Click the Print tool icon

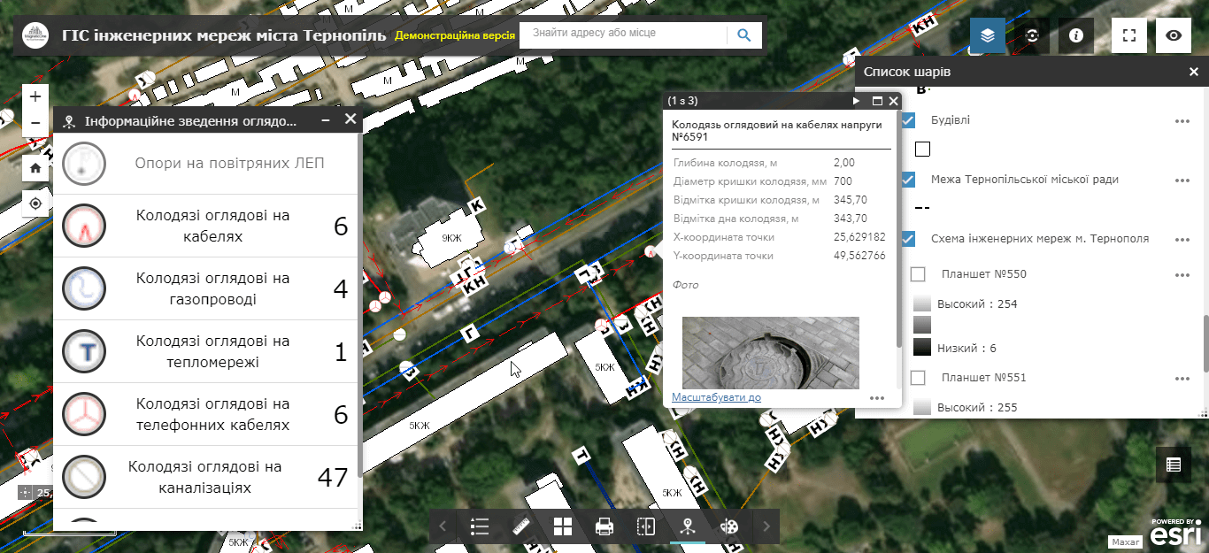pos(603,526)
